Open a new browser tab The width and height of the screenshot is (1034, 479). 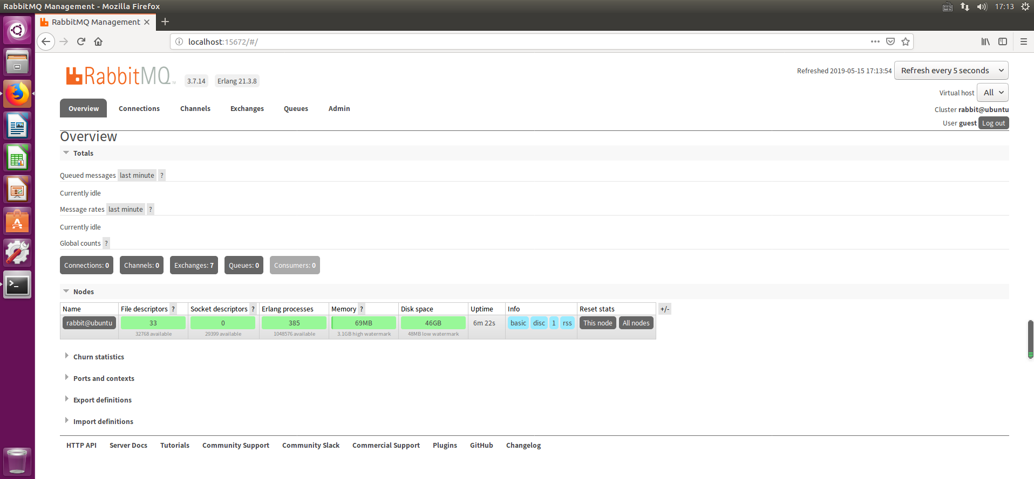(165, 22)
